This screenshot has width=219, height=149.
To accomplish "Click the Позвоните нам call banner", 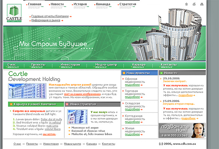I will coord(182,131).
